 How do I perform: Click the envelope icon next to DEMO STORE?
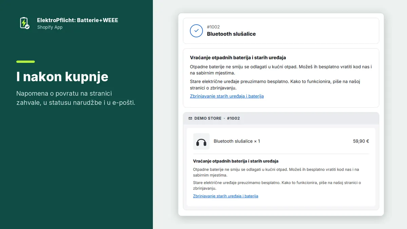[x=190, y=118]
